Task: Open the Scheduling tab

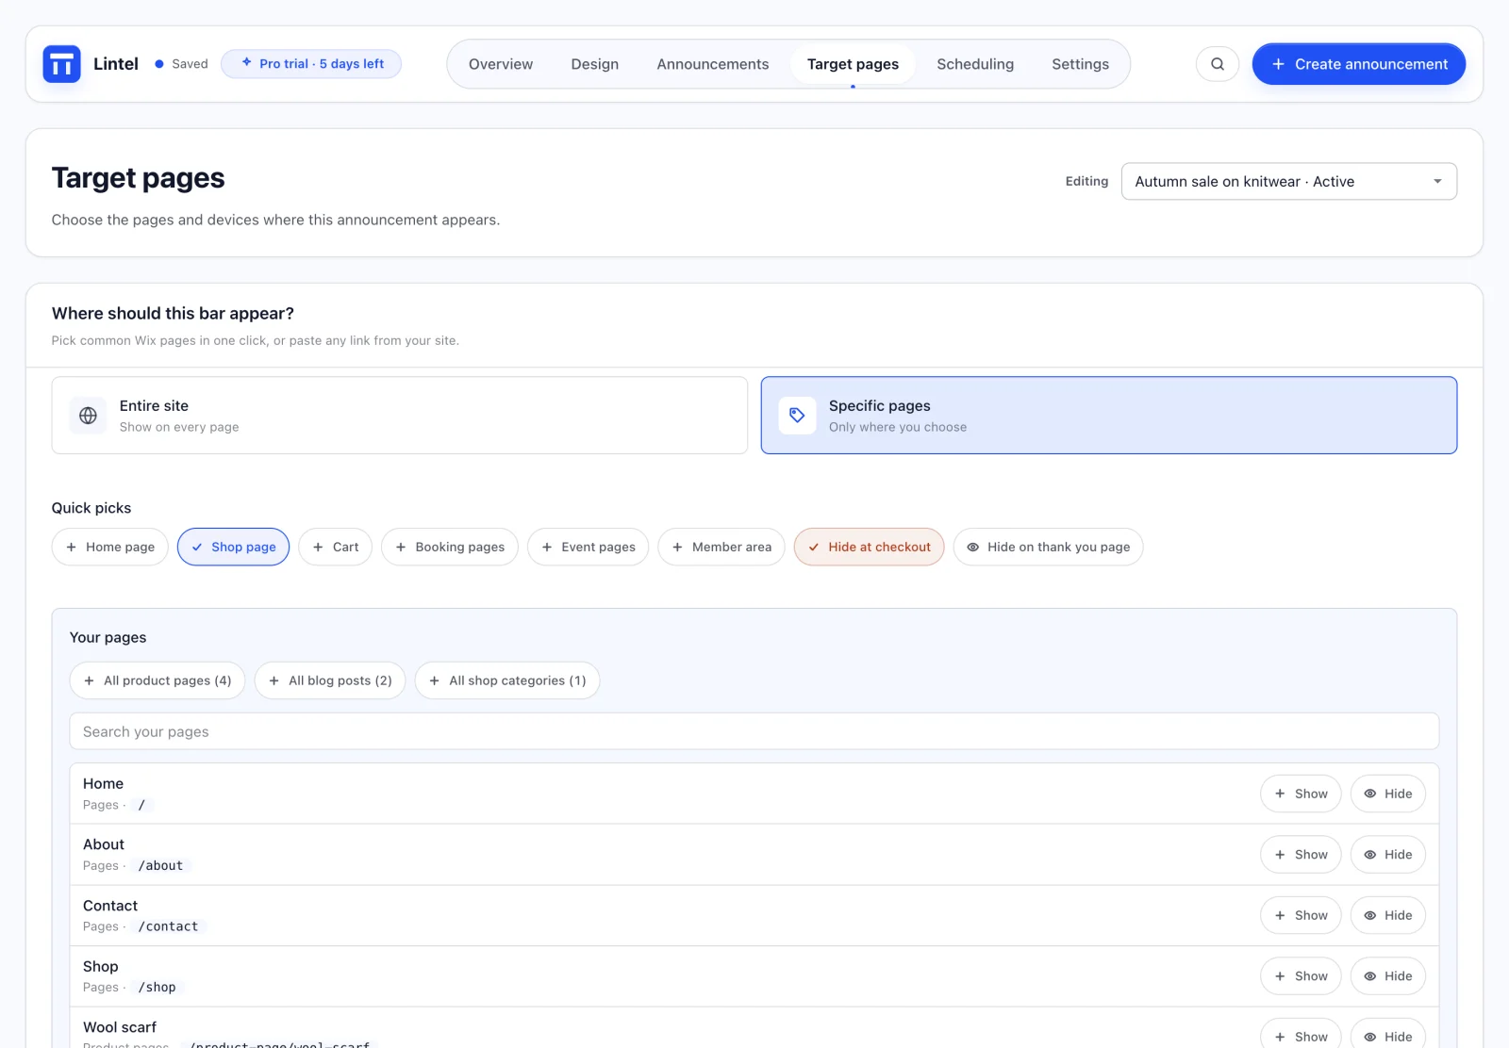Action: pyautogui.click(x=975, y=64)
